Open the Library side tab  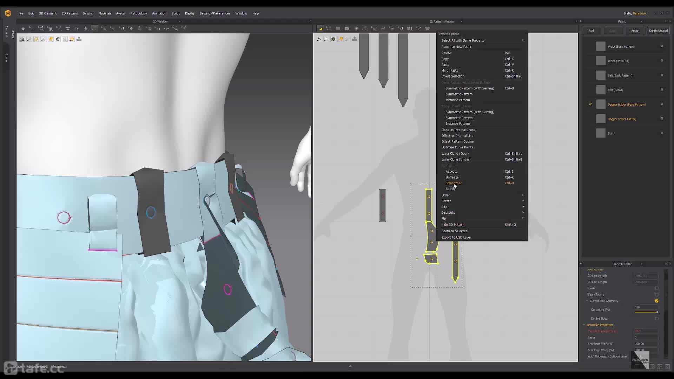click(13, 34)
